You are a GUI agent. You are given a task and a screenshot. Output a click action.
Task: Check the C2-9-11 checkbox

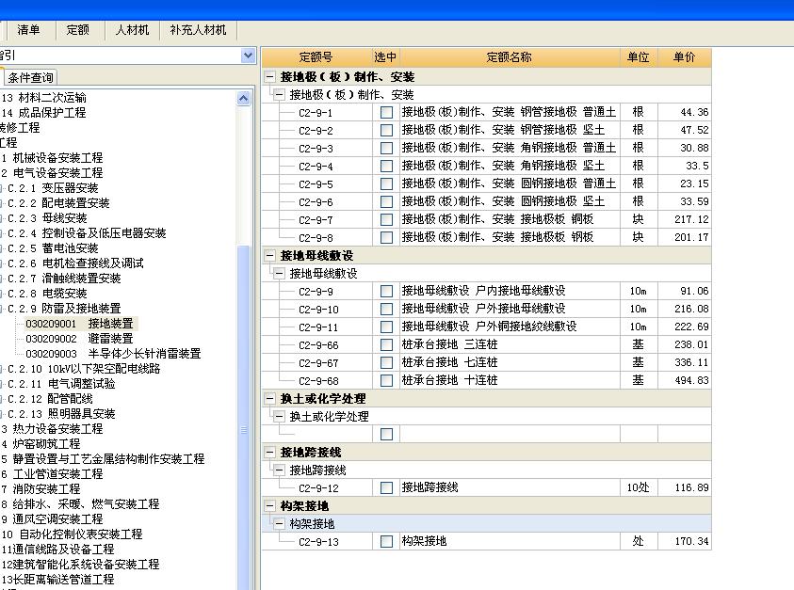pos(386,327)
